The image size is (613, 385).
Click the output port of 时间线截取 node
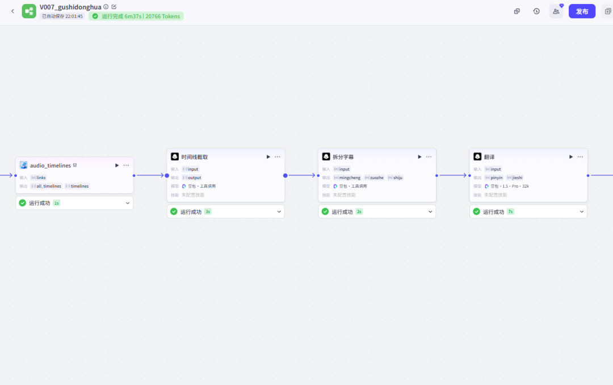tap(285, 176)
